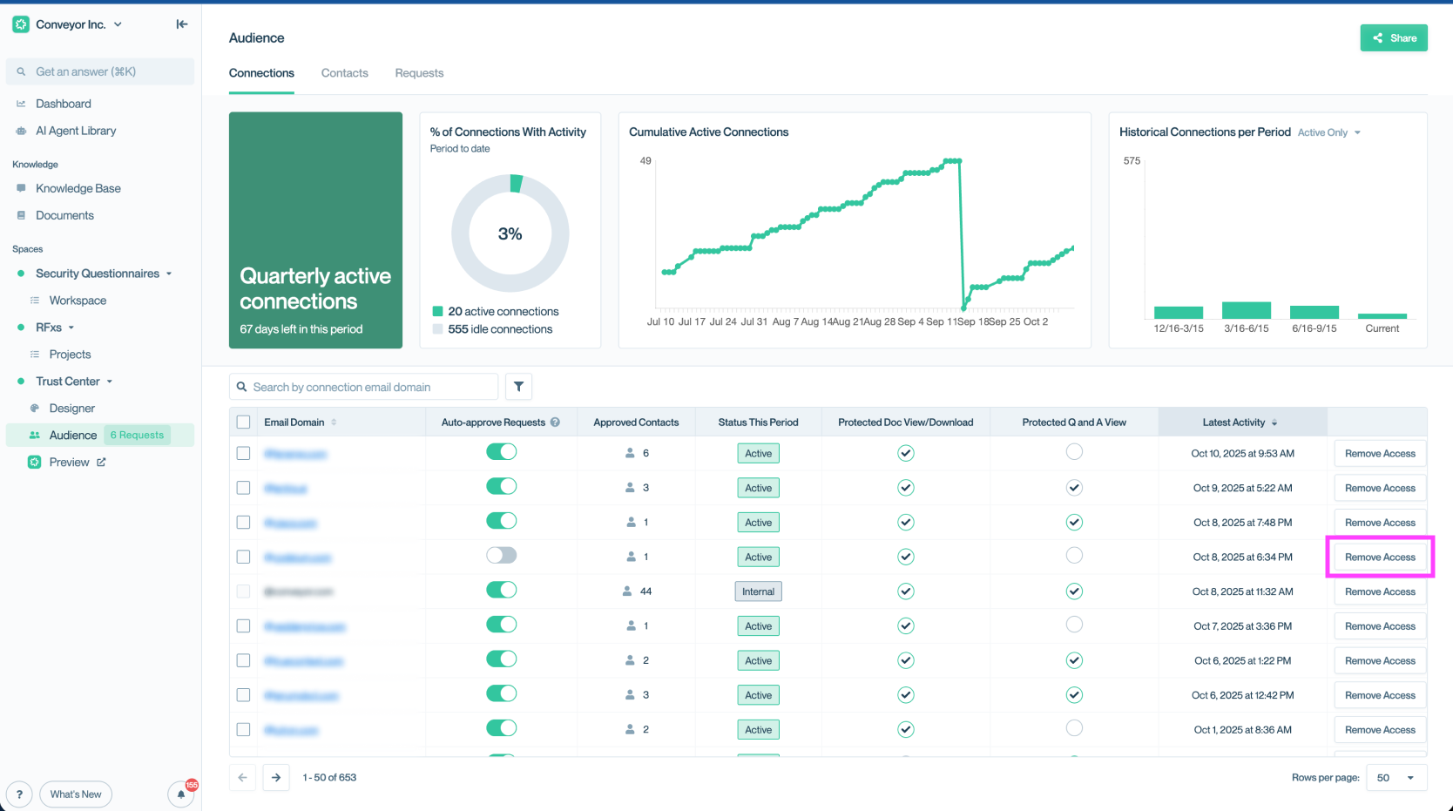Toggle auto-approve for the Internal status row
The image size is (1453, 811).
[501, 591]
